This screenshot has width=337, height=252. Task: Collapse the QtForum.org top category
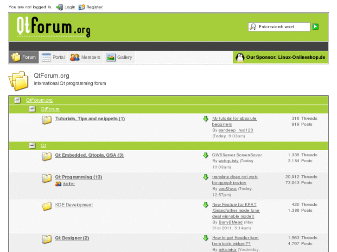coord(18,100)
